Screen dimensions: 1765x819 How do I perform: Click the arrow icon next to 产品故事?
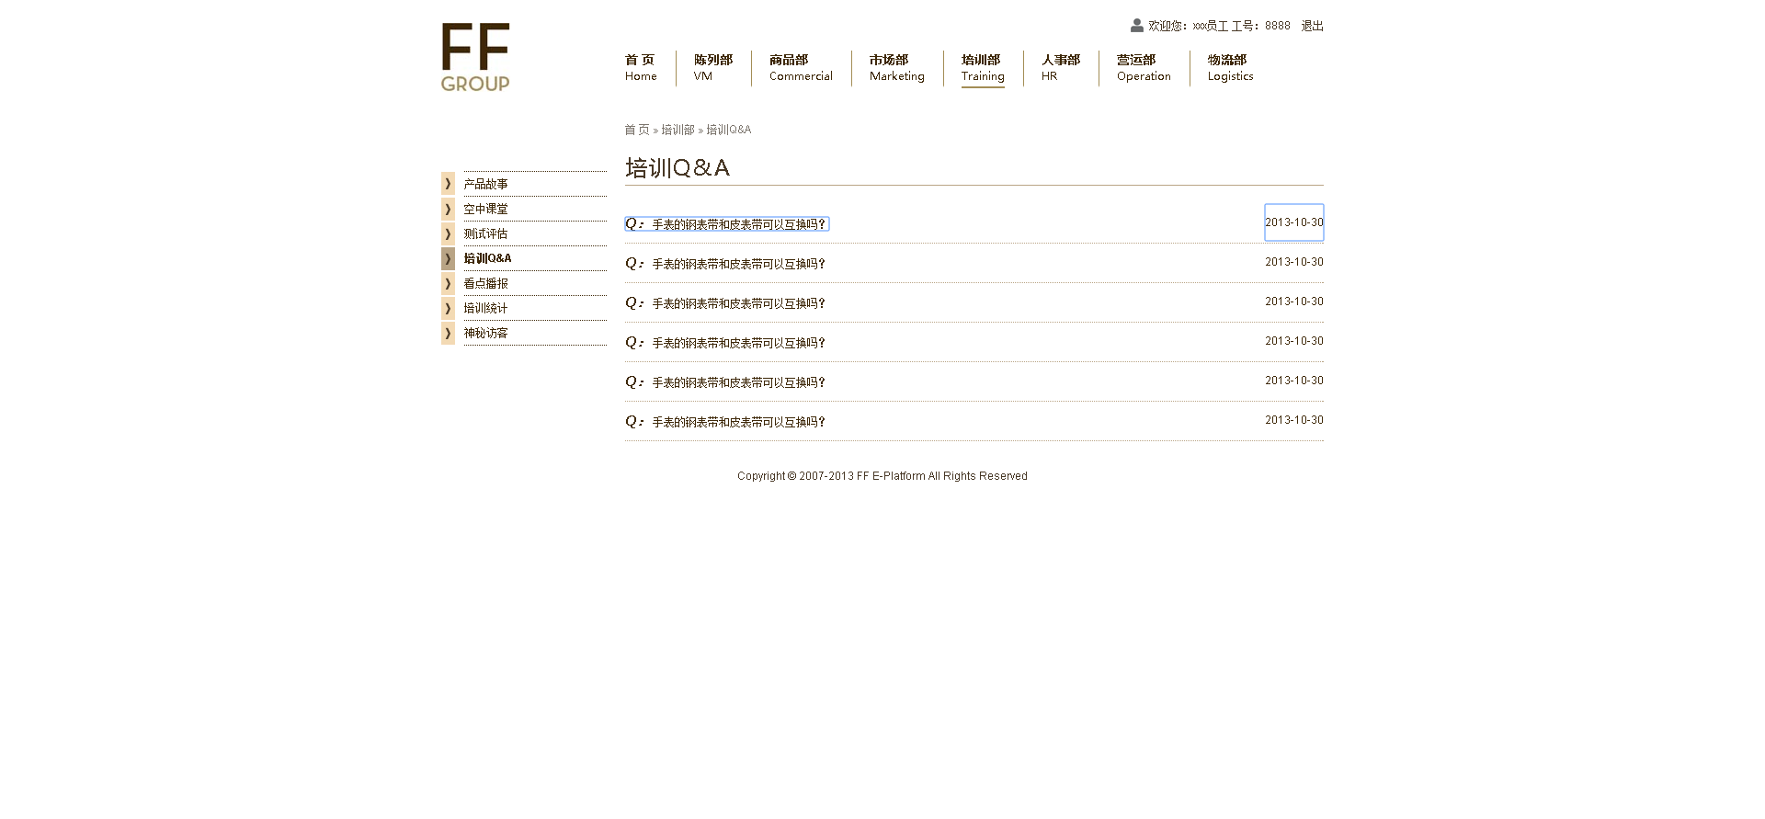[448, 184]
